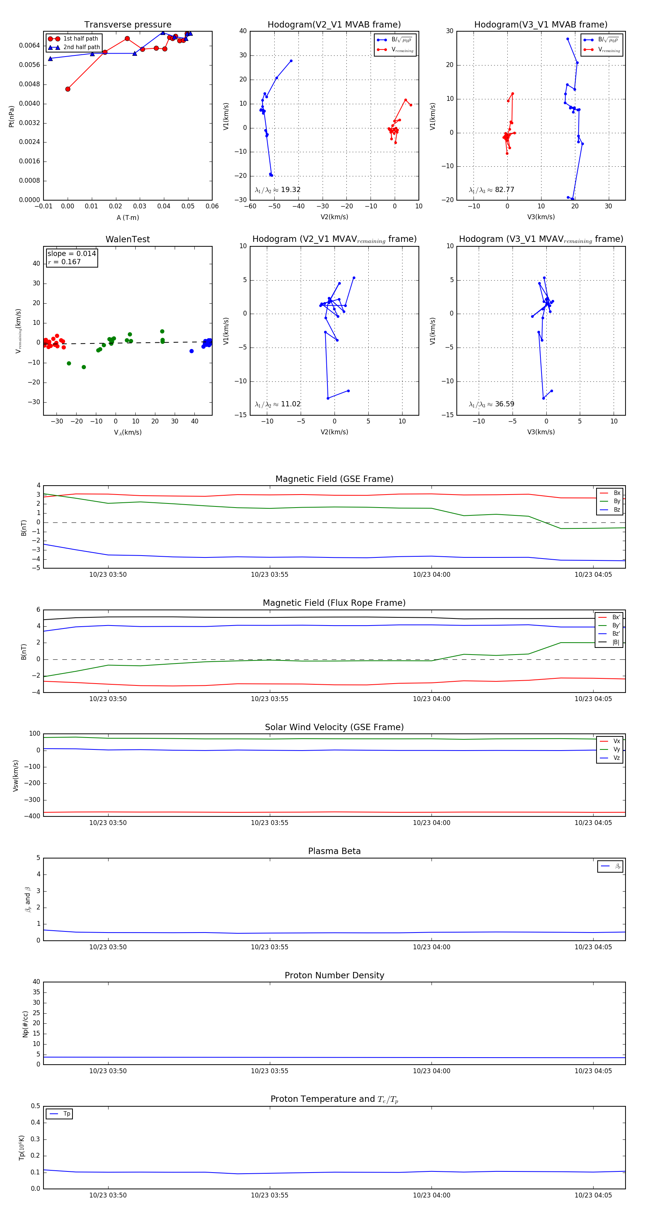Select the '|B|' legend entry
The height and width of the screenshot is (1228, 669).
point(609,642)
